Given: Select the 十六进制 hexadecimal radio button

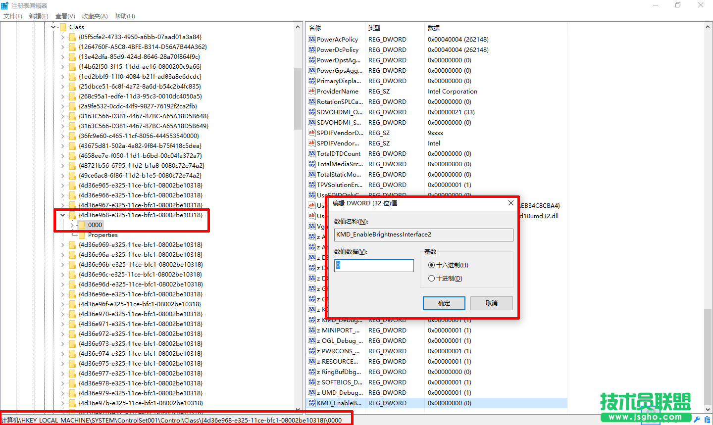Looking at the screenshot, I should [431, 265].
